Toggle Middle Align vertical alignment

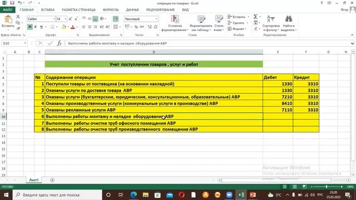90,19
